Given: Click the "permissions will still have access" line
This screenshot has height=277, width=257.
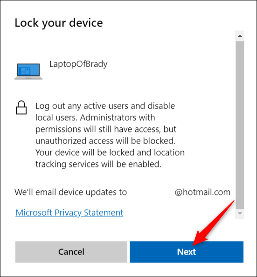Looking at the screenshot, I should point(106,129).
